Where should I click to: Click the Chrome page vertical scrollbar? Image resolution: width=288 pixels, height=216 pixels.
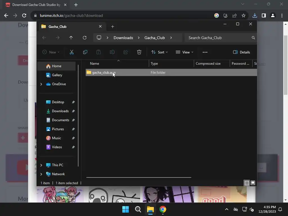[286, 65]
